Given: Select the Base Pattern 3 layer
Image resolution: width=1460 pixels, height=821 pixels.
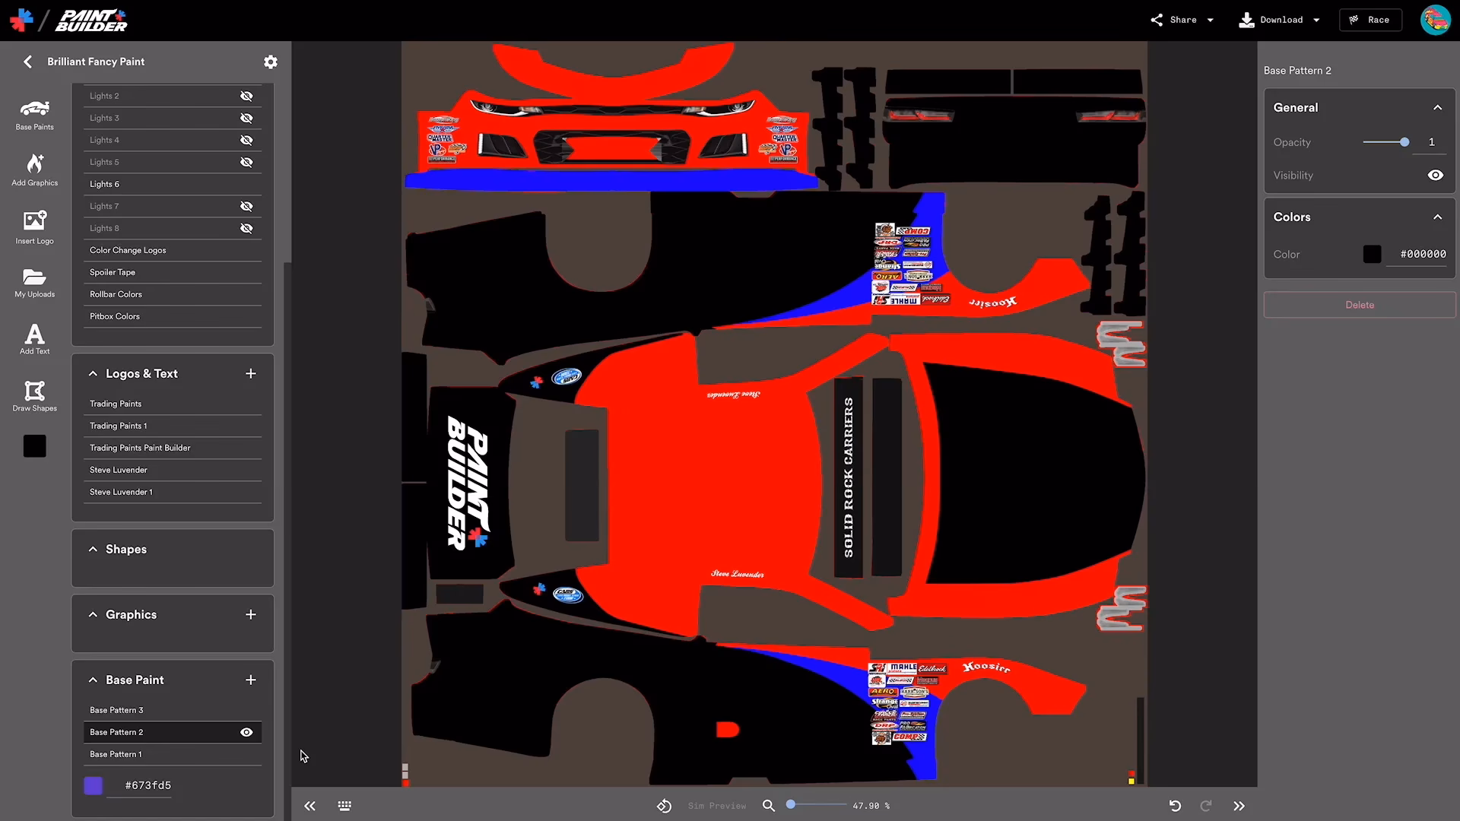Looking at the screenshot, I should 173,710.
